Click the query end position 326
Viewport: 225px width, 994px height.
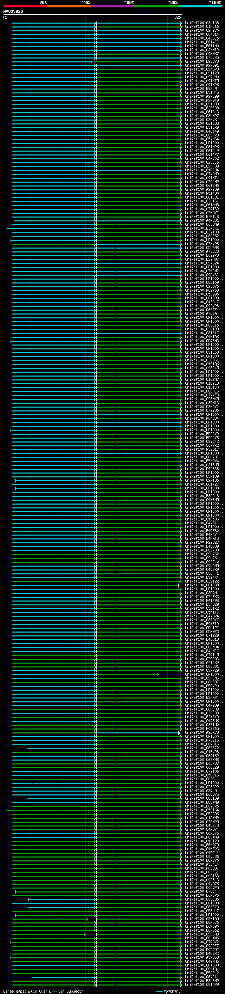click(177, 17)
